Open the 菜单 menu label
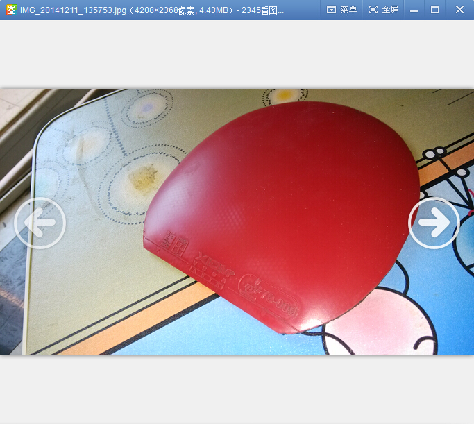This screenshot has width=474, height=424. (x=348, y=10)
